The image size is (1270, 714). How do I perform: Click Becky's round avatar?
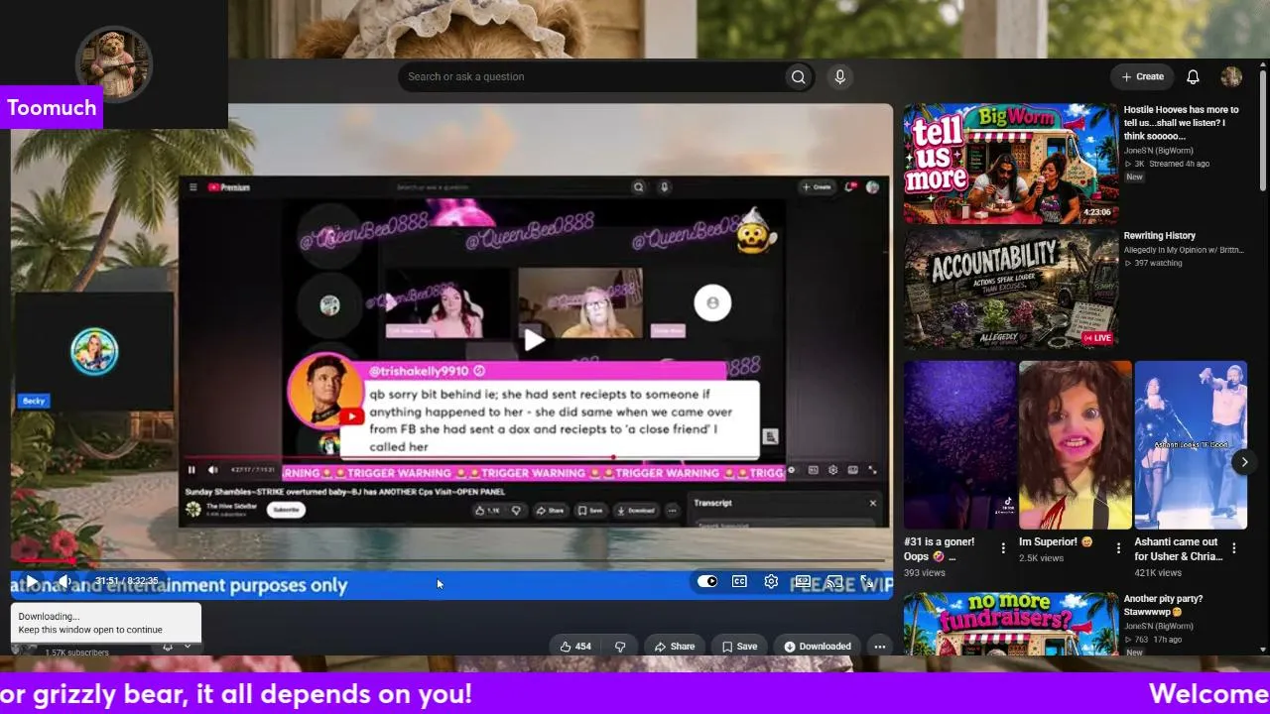(94, 351)
